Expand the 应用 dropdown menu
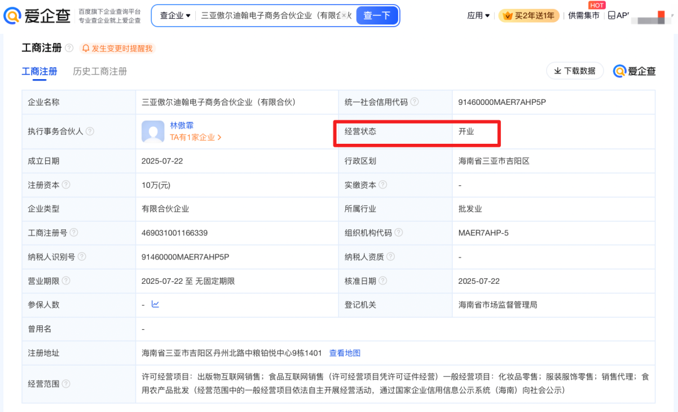678x412 pixels. point(477,16)
